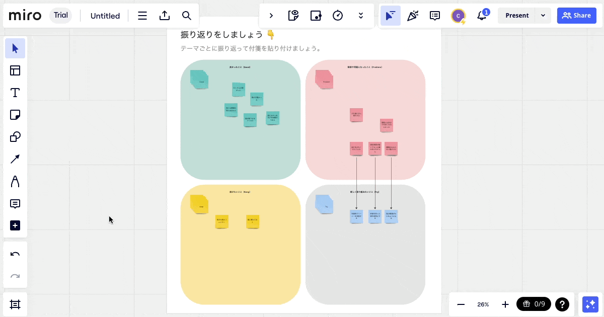Click the Present button
Viewport: 604px width, 317px height.
(x=517, y=16)
